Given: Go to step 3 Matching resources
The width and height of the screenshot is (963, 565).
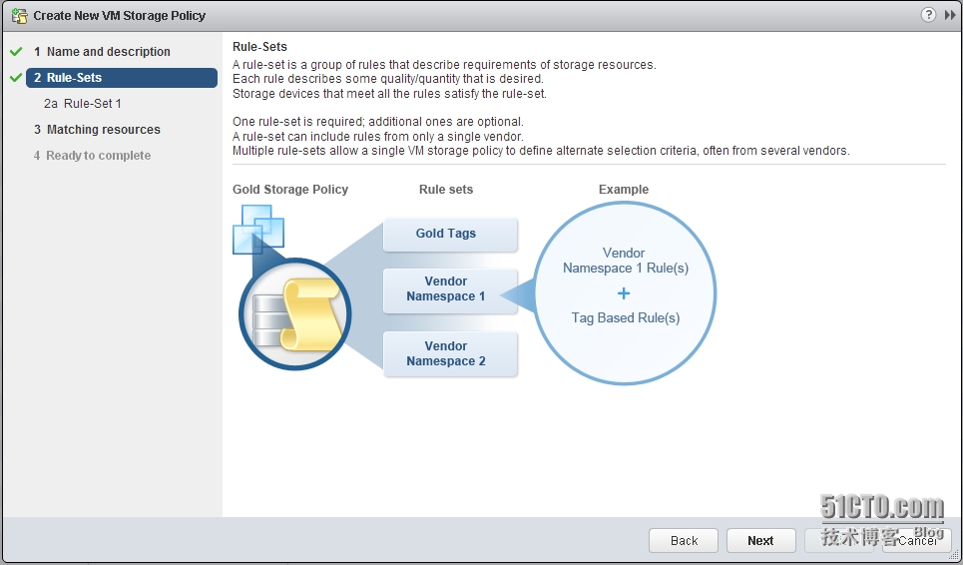Looking at the screenshot, I should click(x=97, y=130).
